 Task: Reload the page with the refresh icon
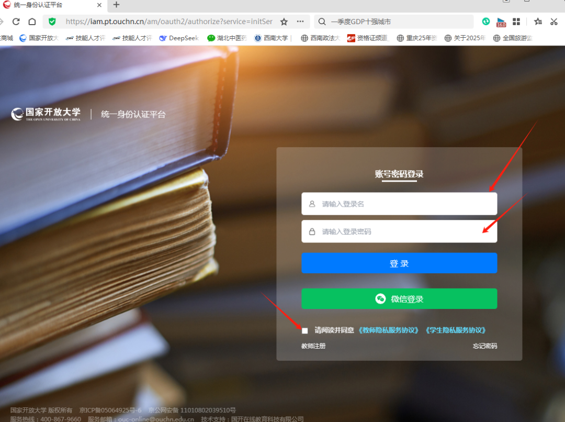16,21
